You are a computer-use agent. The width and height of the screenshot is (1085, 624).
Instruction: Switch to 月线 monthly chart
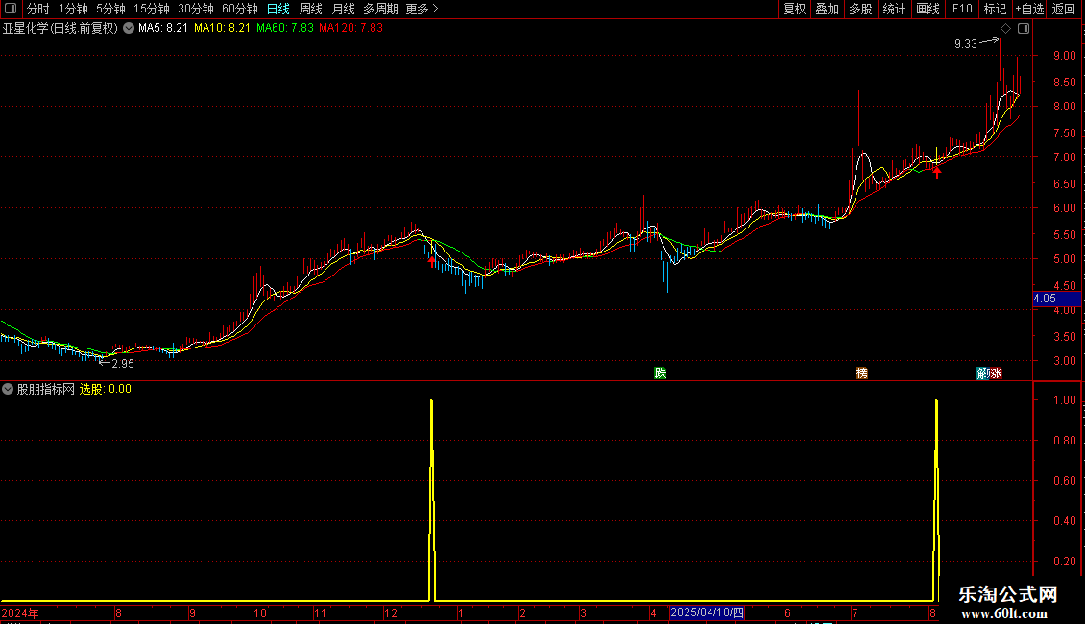click(x=343, y=9)
